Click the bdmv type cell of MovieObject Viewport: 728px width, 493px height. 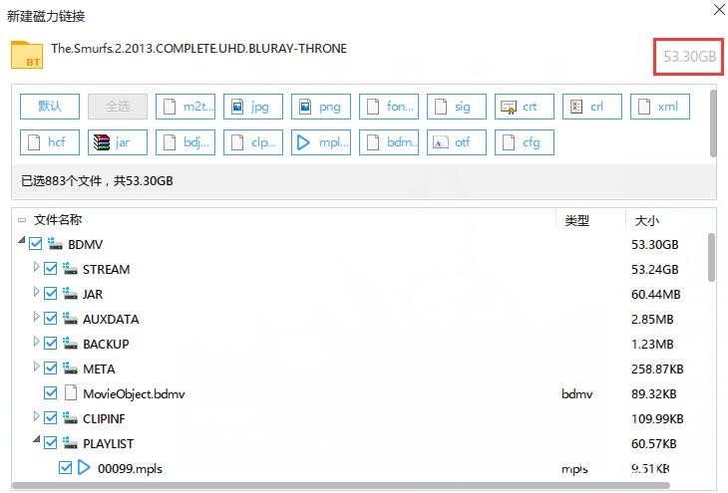pyautogui.click(x=577, y=394)
